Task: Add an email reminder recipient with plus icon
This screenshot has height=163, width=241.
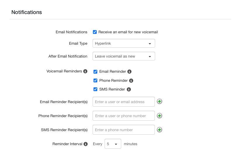Action: tap(159, 101)
